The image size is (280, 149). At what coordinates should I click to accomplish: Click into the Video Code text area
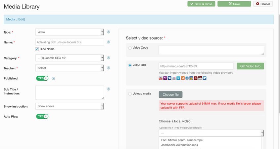211,50
